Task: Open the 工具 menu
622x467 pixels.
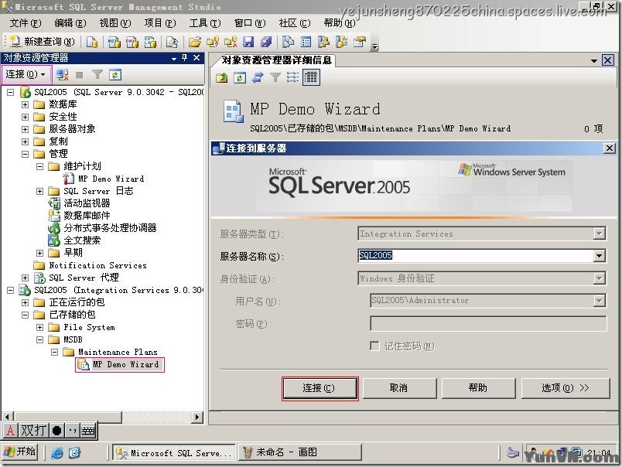Action: click(205, 23)
